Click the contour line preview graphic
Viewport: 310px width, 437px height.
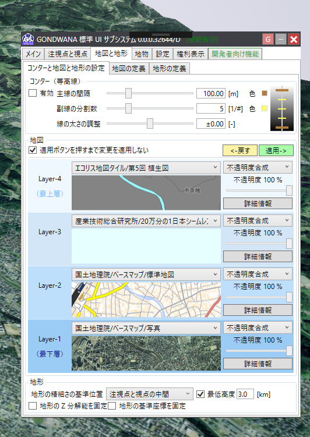[x=282, y=108]
